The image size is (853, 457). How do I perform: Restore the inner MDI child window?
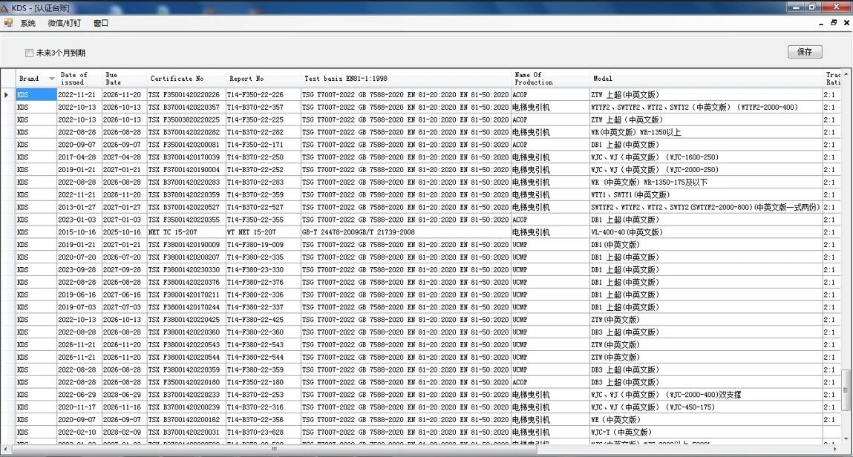tap(834, 23)
